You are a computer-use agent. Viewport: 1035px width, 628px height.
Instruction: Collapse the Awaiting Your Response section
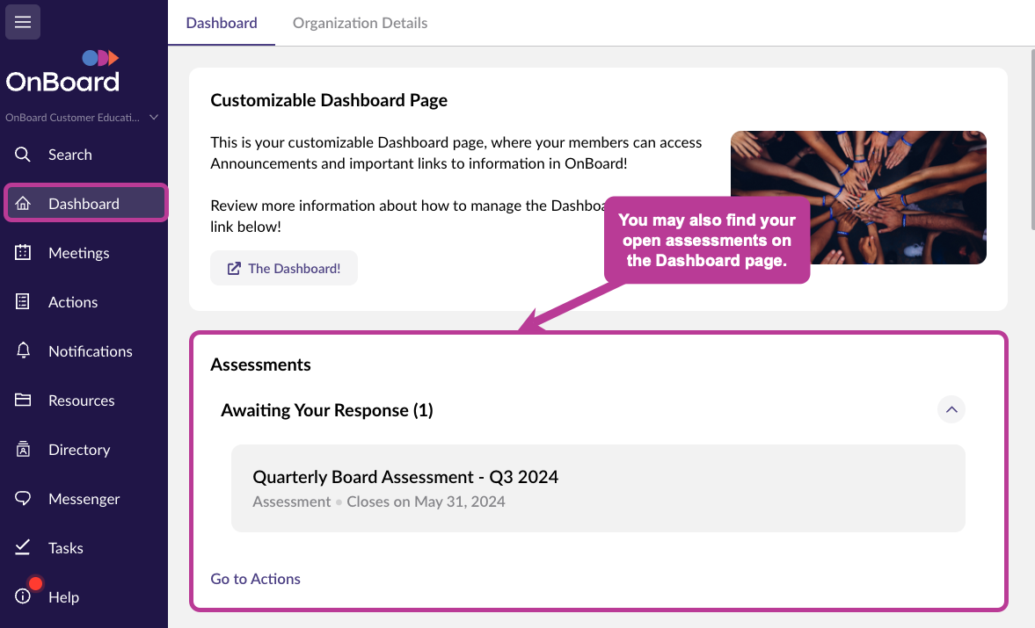pos(951,409)
